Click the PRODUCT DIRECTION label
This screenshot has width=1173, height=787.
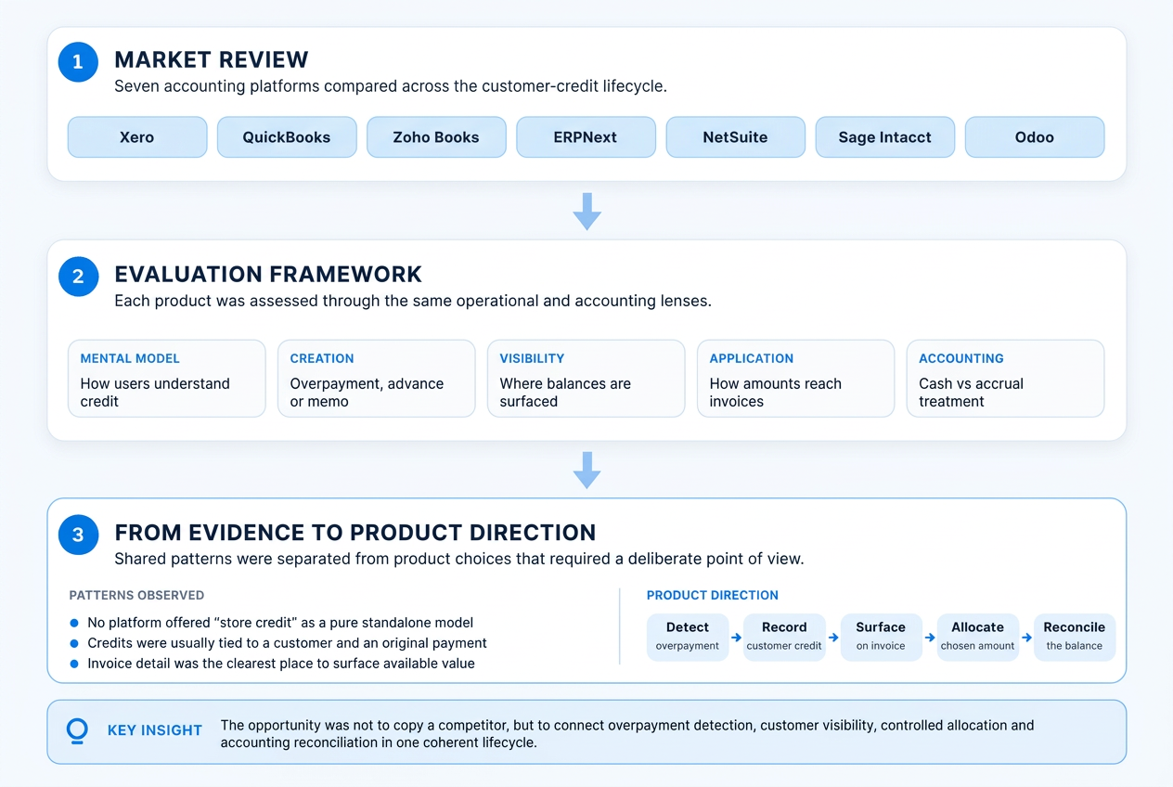713,595
